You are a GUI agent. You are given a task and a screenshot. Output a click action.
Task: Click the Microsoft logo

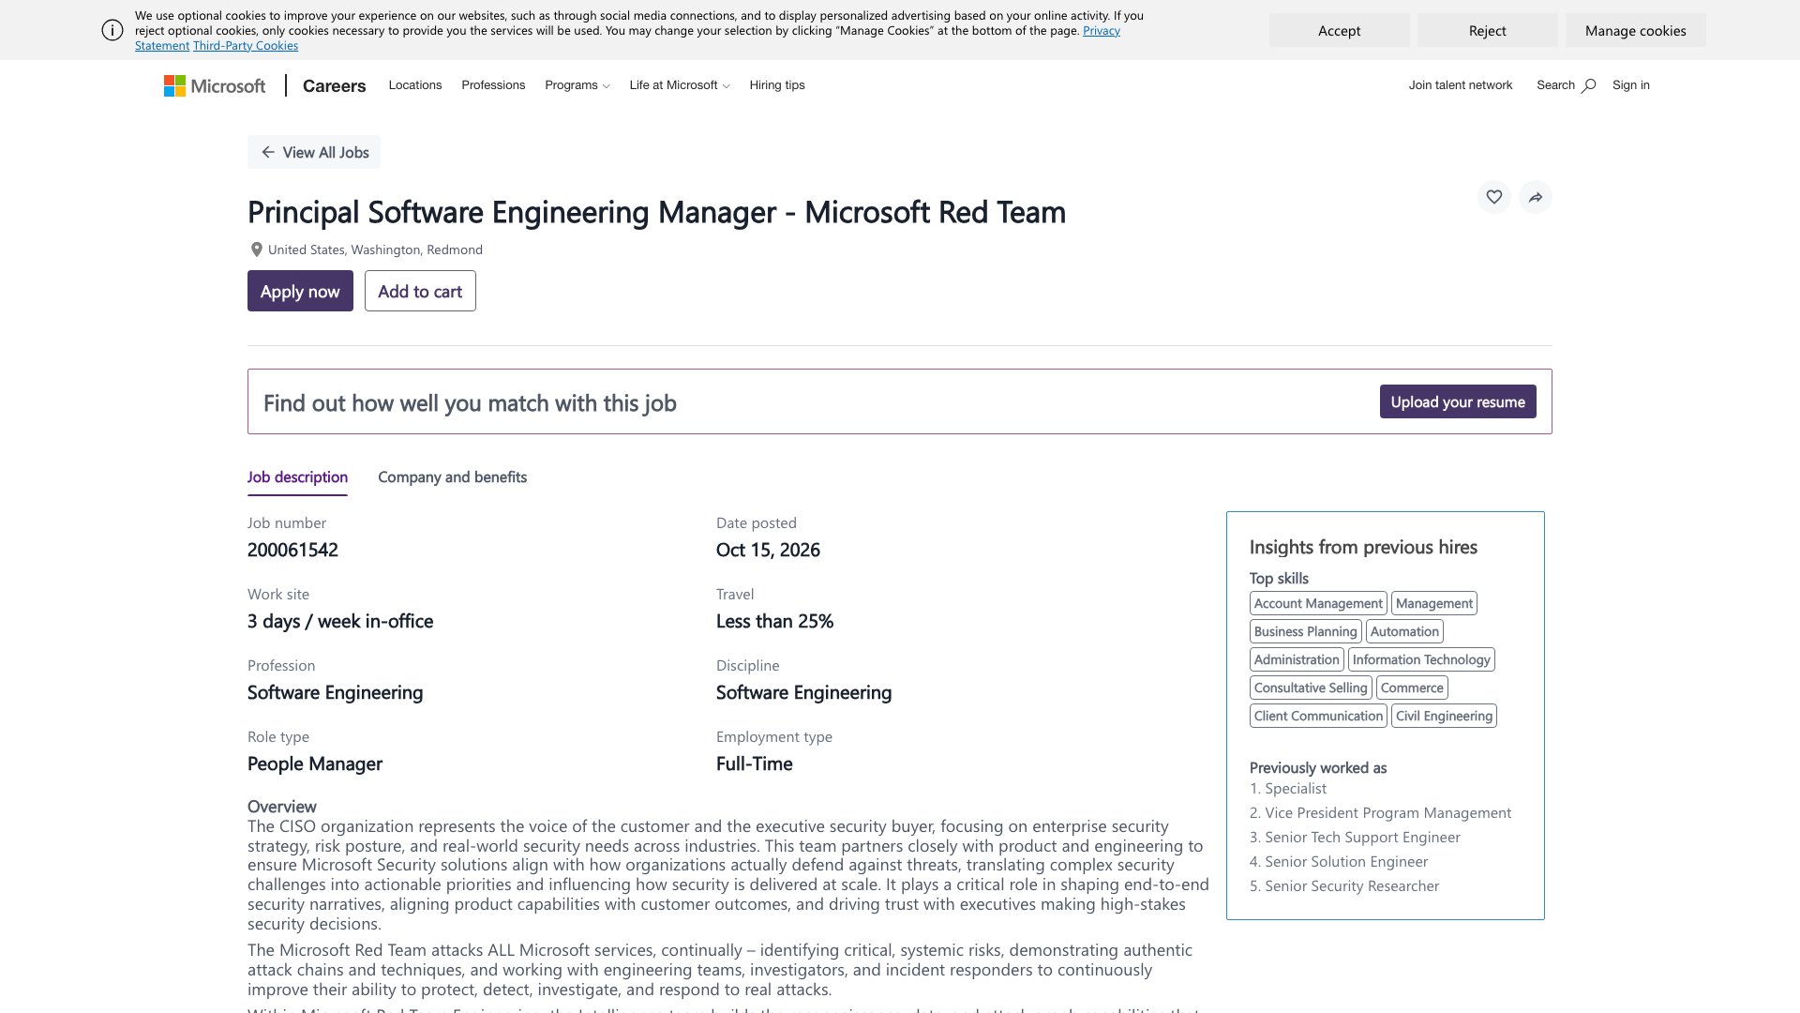[x=215, y=85]
